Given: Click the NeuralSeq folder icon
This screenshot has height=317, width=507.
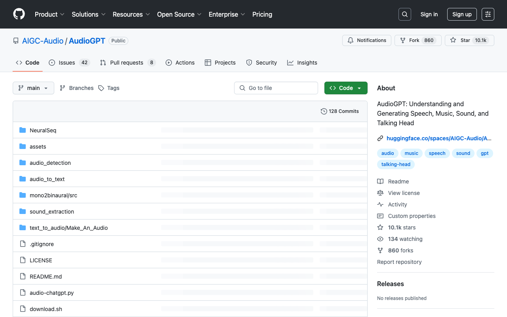Looking at the screenshot, I should pyautogui.click(x=23, y=130).
